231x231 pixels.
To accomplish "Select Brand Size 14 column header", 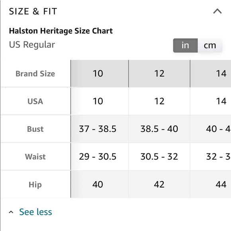I will tap(211, 74).
